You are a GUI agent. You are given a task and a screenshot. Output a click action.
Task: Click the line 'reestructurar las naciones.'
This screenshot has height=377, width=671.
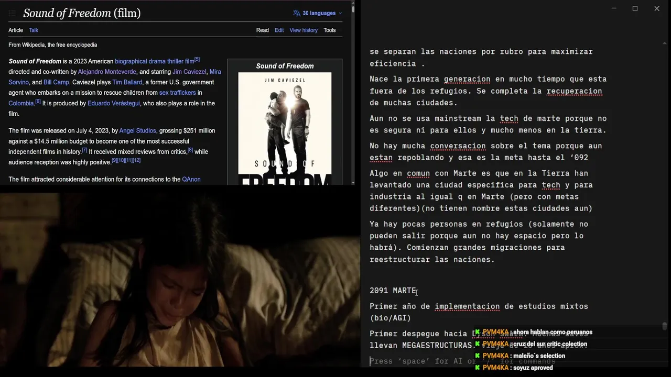pyautogui.click(x=432, y=260)
